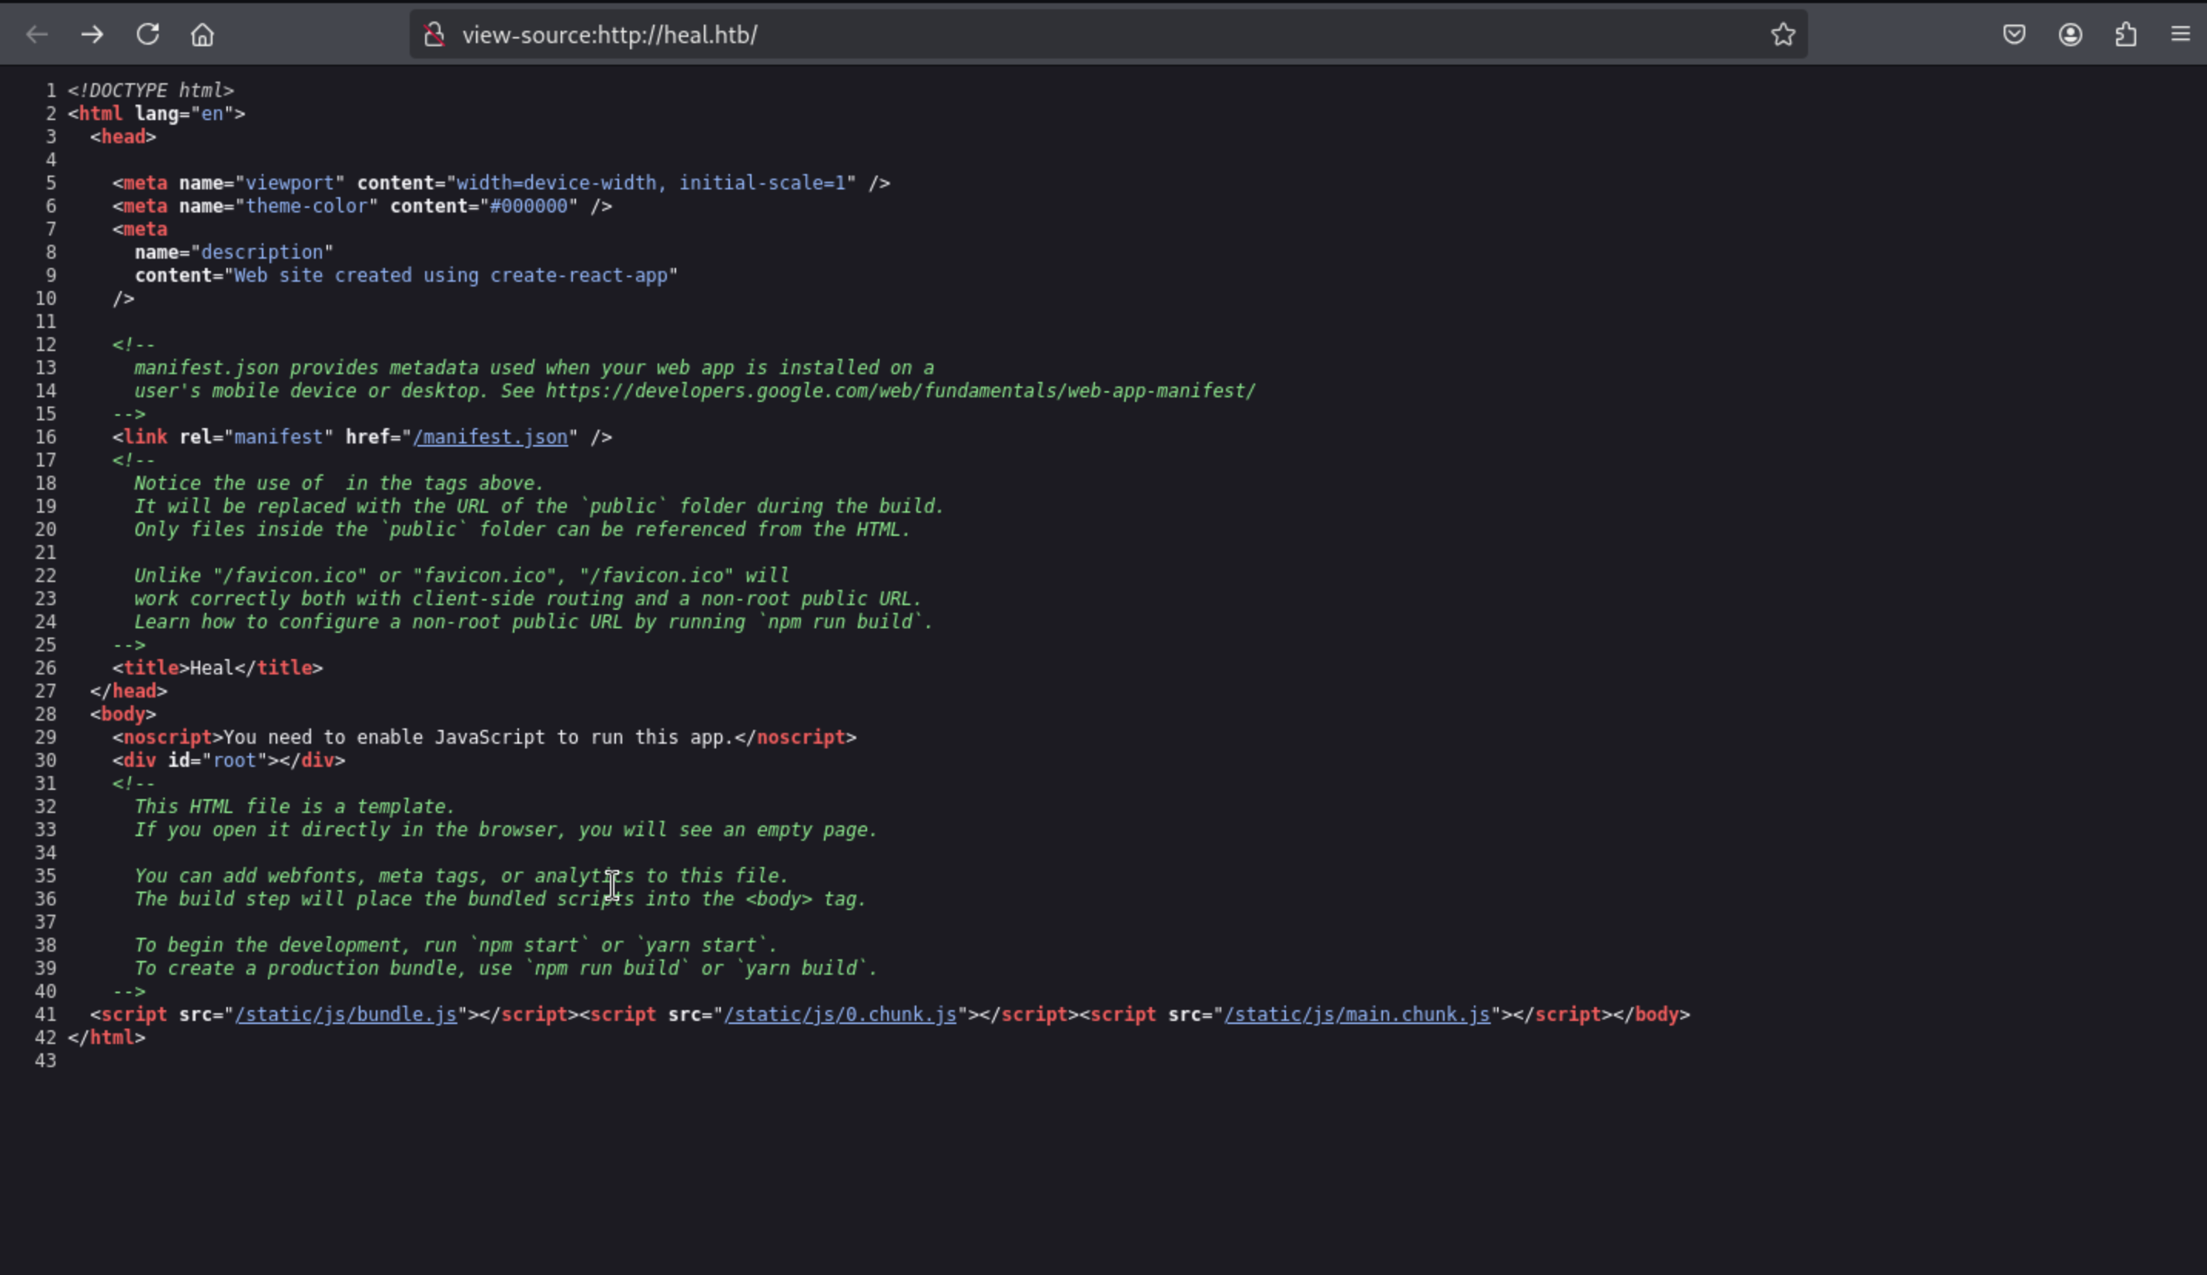Open the insecure connection lock icon
This screenshot has height=1275, width=2207.
pyautogui.click(x=434, y=35)
